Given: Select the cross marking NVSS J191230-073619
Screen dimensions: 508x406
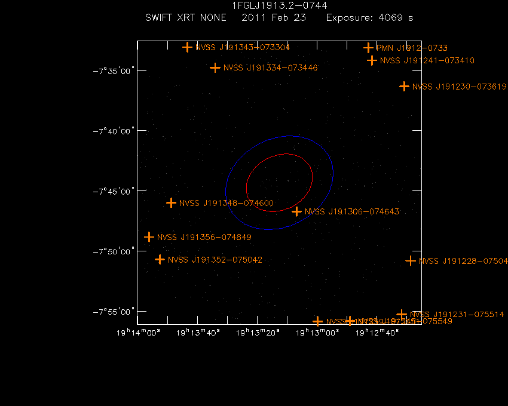Looking at the screenshot, I should tap(404, 87).
